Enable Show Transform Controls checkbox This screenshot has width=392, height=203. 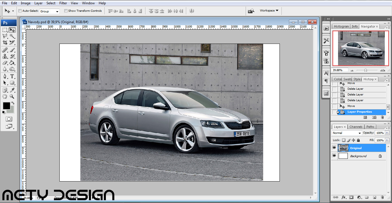click(x=66, y=11)
